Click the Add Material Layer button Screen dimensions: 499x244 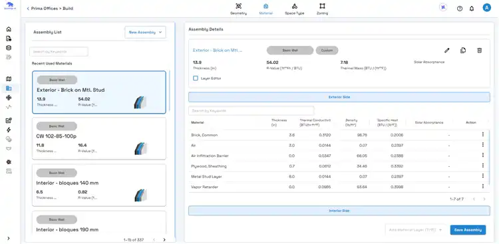(416, 229)
